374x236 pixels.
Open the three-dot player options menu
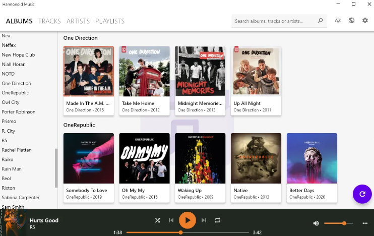[x=365, y=223]
